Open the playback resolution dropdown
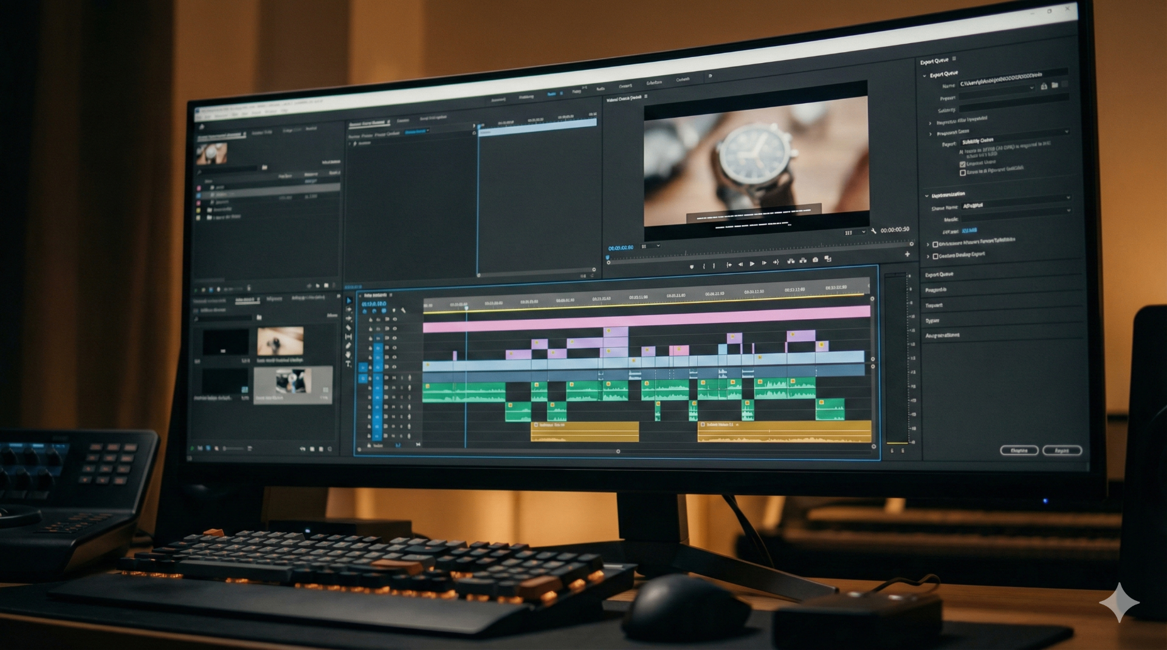This screenshot has width=1167, height=650. click(855, 232)
